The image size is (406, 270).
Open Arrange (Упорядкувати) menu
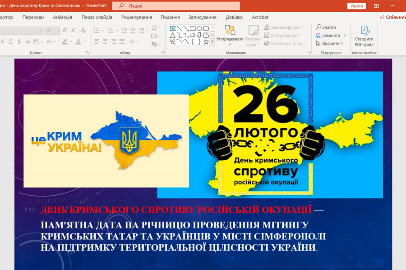tap(230, 36)
